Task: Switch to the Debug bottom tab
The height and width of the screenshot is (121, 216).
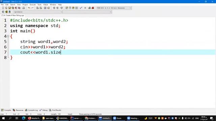Action: 43,110
